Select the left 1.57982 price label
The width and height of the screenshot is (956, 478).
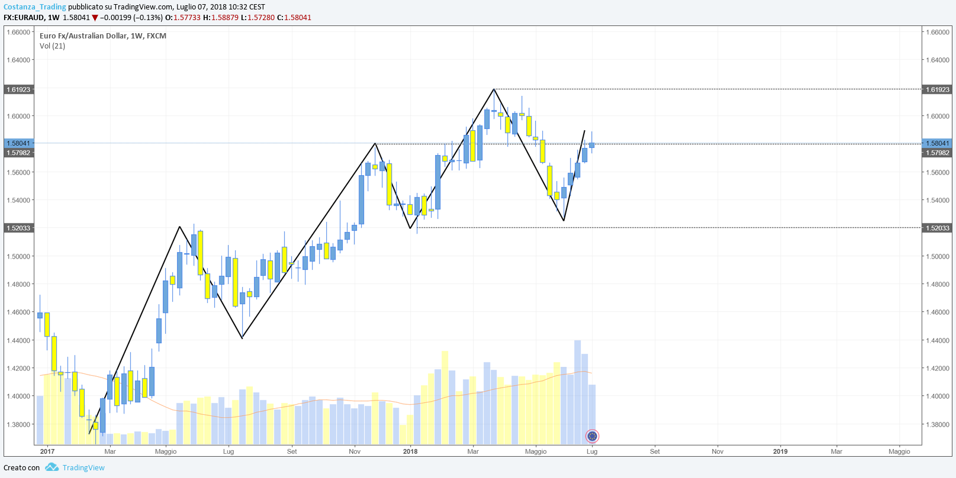(18, 153)
